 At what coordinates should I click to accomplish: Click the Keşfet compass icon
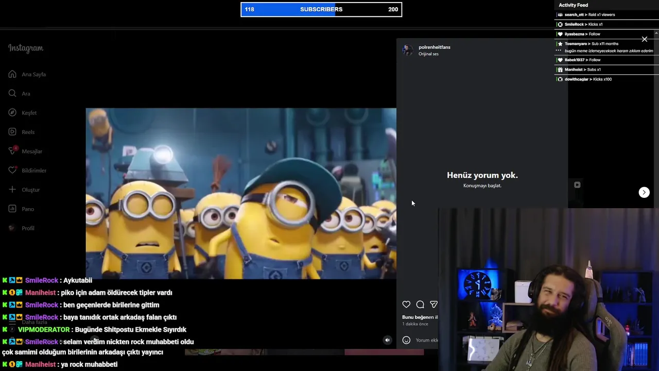point(12,112)
